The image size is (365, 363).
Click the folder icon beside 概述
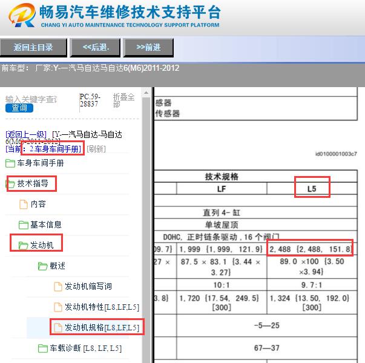pos(42,266)
